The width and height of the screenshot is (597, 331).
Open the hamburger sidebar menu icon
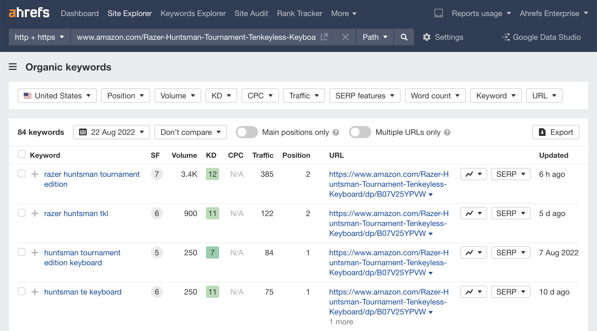(13, 67)
